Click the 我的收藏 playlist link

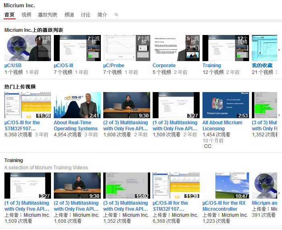[262, 66]
